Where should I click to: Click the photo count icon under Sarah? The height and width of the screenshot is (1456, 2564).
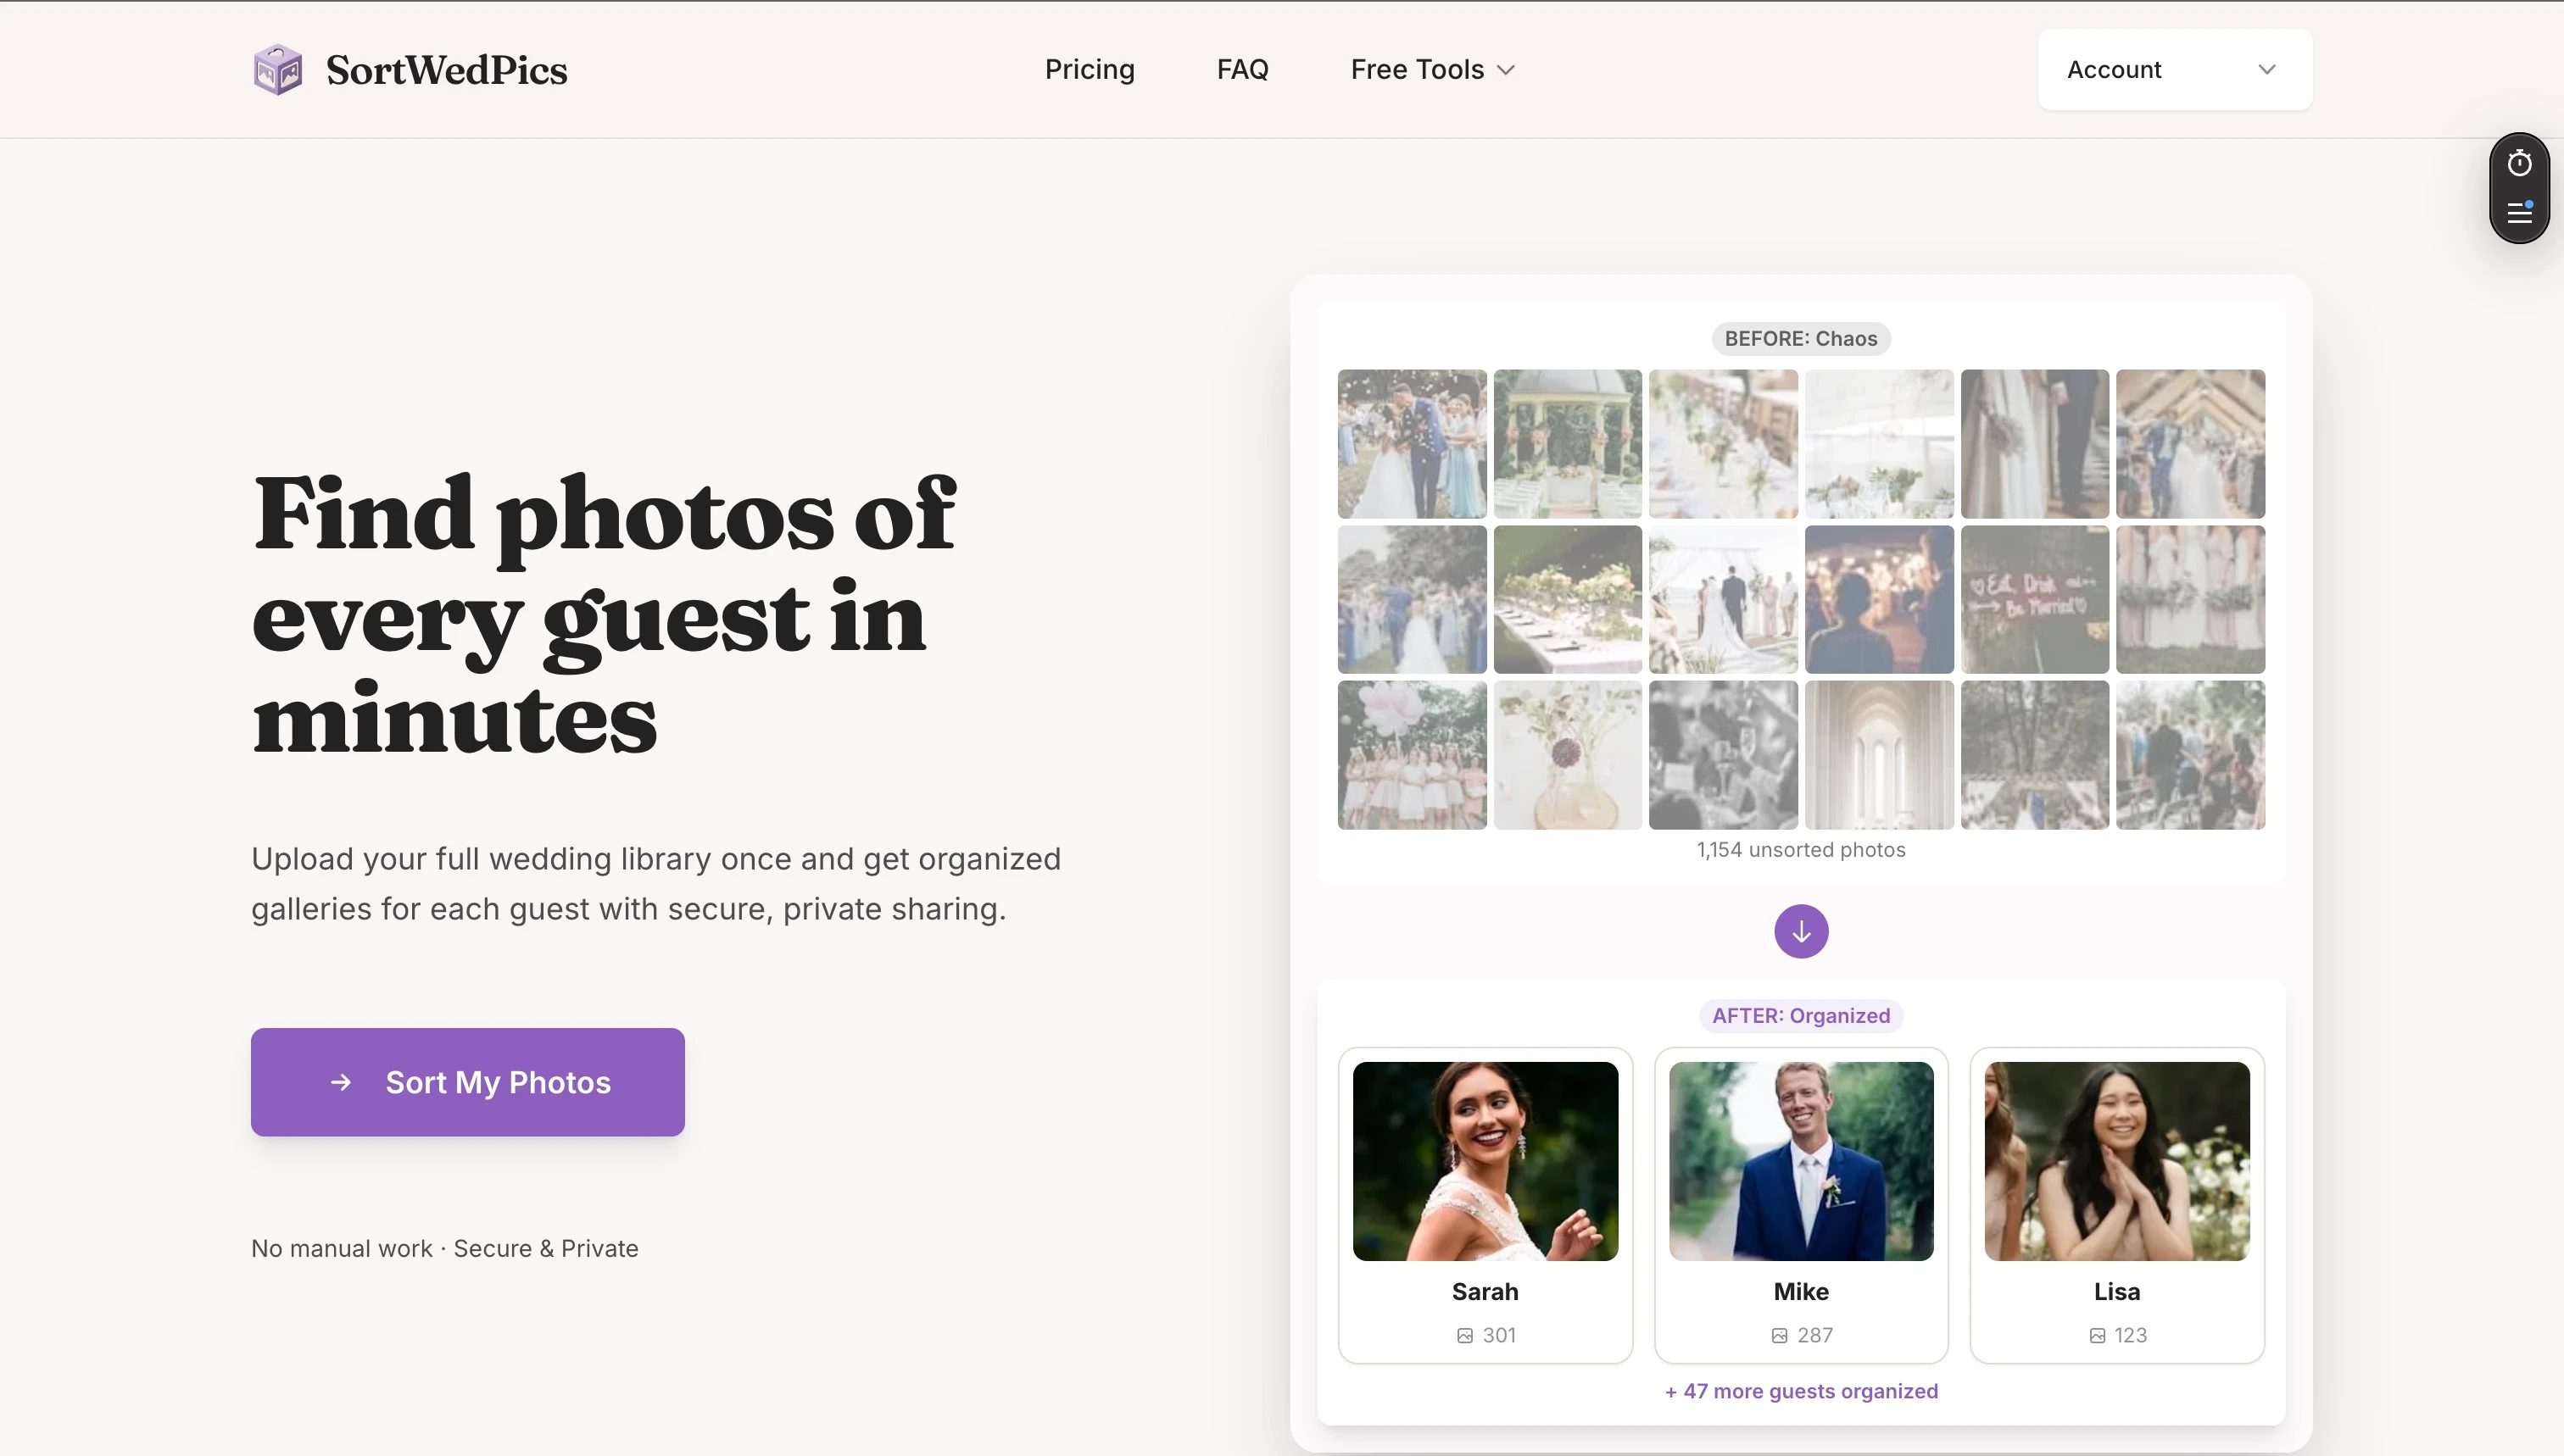1464,1335
